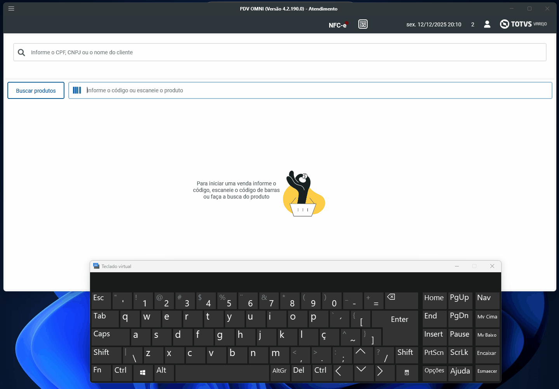
Task: Click the Windows logo key on virtual keyboard
Action: point(143,373)
